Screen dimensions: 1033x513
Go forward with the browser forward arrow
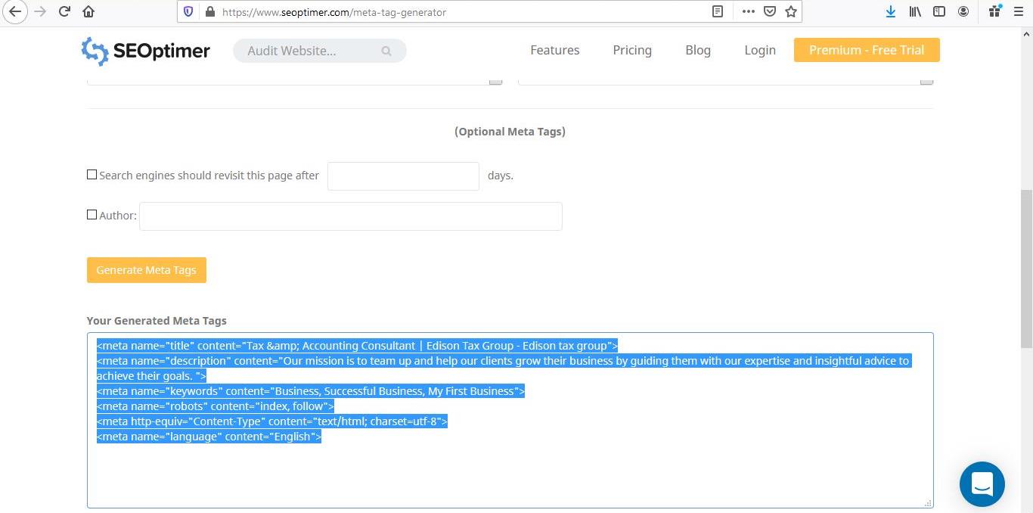click(40, 11)
